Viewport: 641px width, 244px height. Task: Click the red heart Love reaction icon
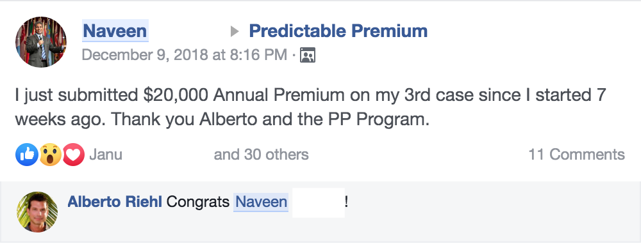(73, 155)
